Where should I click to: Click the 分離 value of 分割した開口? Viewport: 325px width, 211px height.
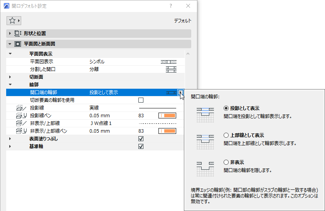coord(94,69)
